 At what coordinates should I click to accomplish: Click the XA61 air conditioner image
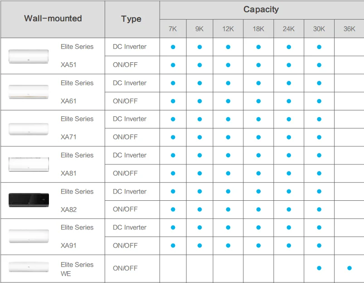29,92
